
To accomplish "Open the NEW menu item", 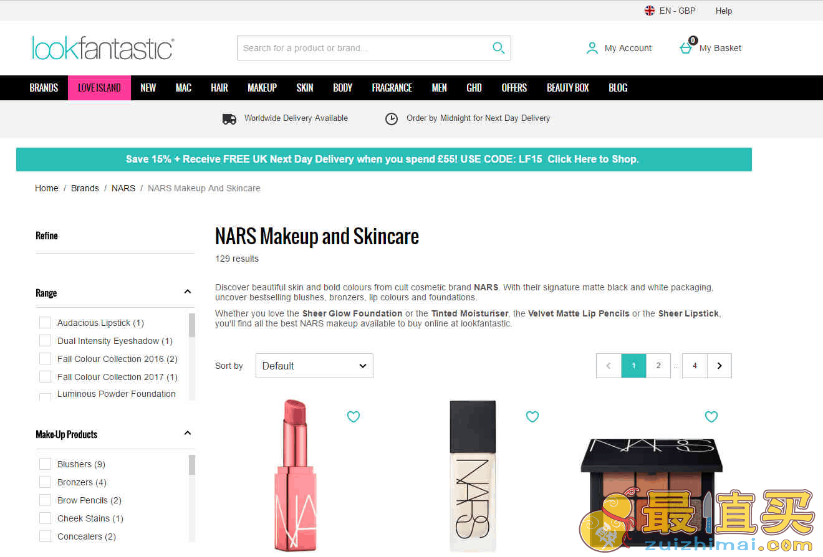I will pyautogui.click(x=148, y=88).
